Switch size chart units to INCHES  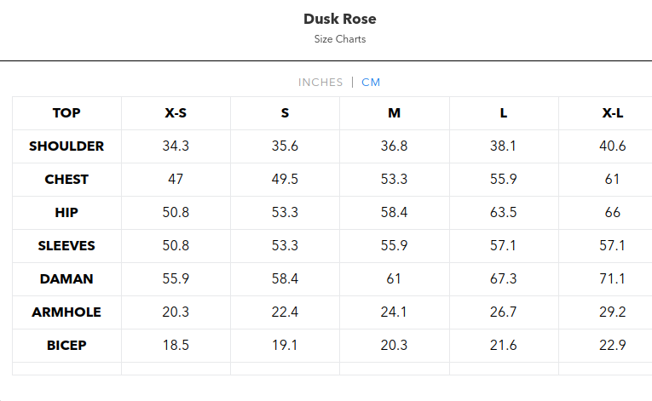pos(320,83)
